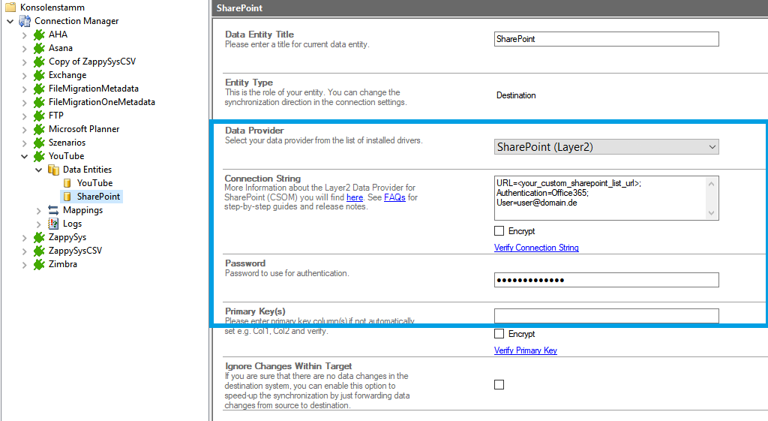Collapse the YouTube connection node
The image size is (768, 421).
(25, 156)
